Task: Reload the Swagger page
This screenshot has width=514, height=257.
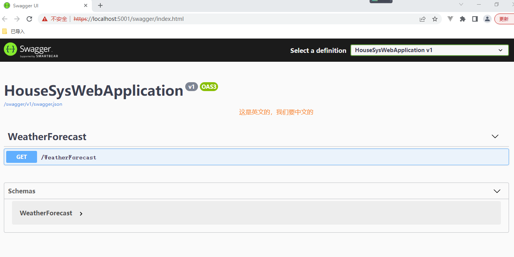Action: click(x=29, y=19)
